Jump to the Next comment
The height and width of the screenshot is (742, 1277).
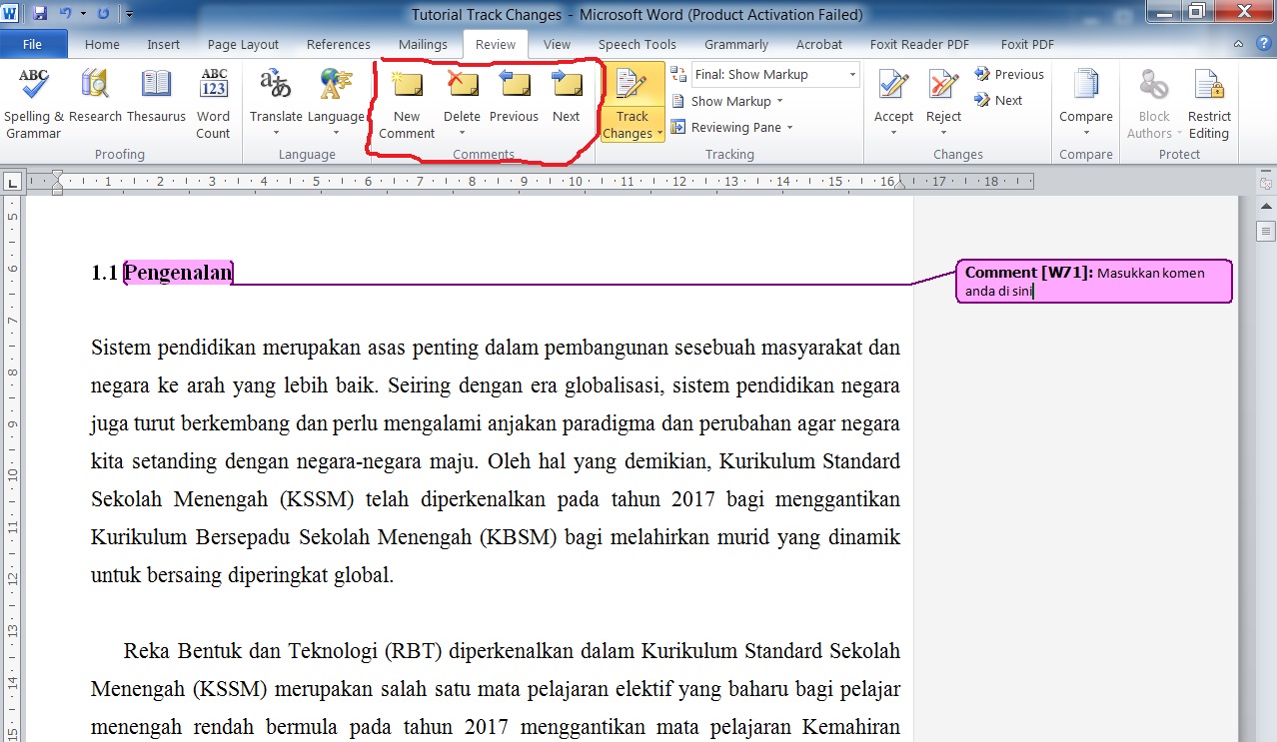point(566,100)
